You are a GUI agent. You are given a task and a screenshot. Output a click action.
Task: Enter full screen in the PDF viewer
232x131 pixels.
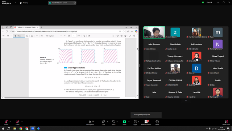tap(130, 36)
